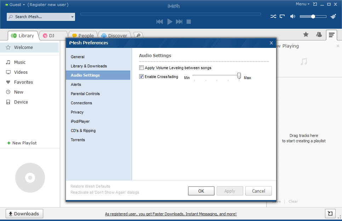The width and height of the screenshot is (342, 221).
Task: Click the playback progress bar
Action: 171,14
